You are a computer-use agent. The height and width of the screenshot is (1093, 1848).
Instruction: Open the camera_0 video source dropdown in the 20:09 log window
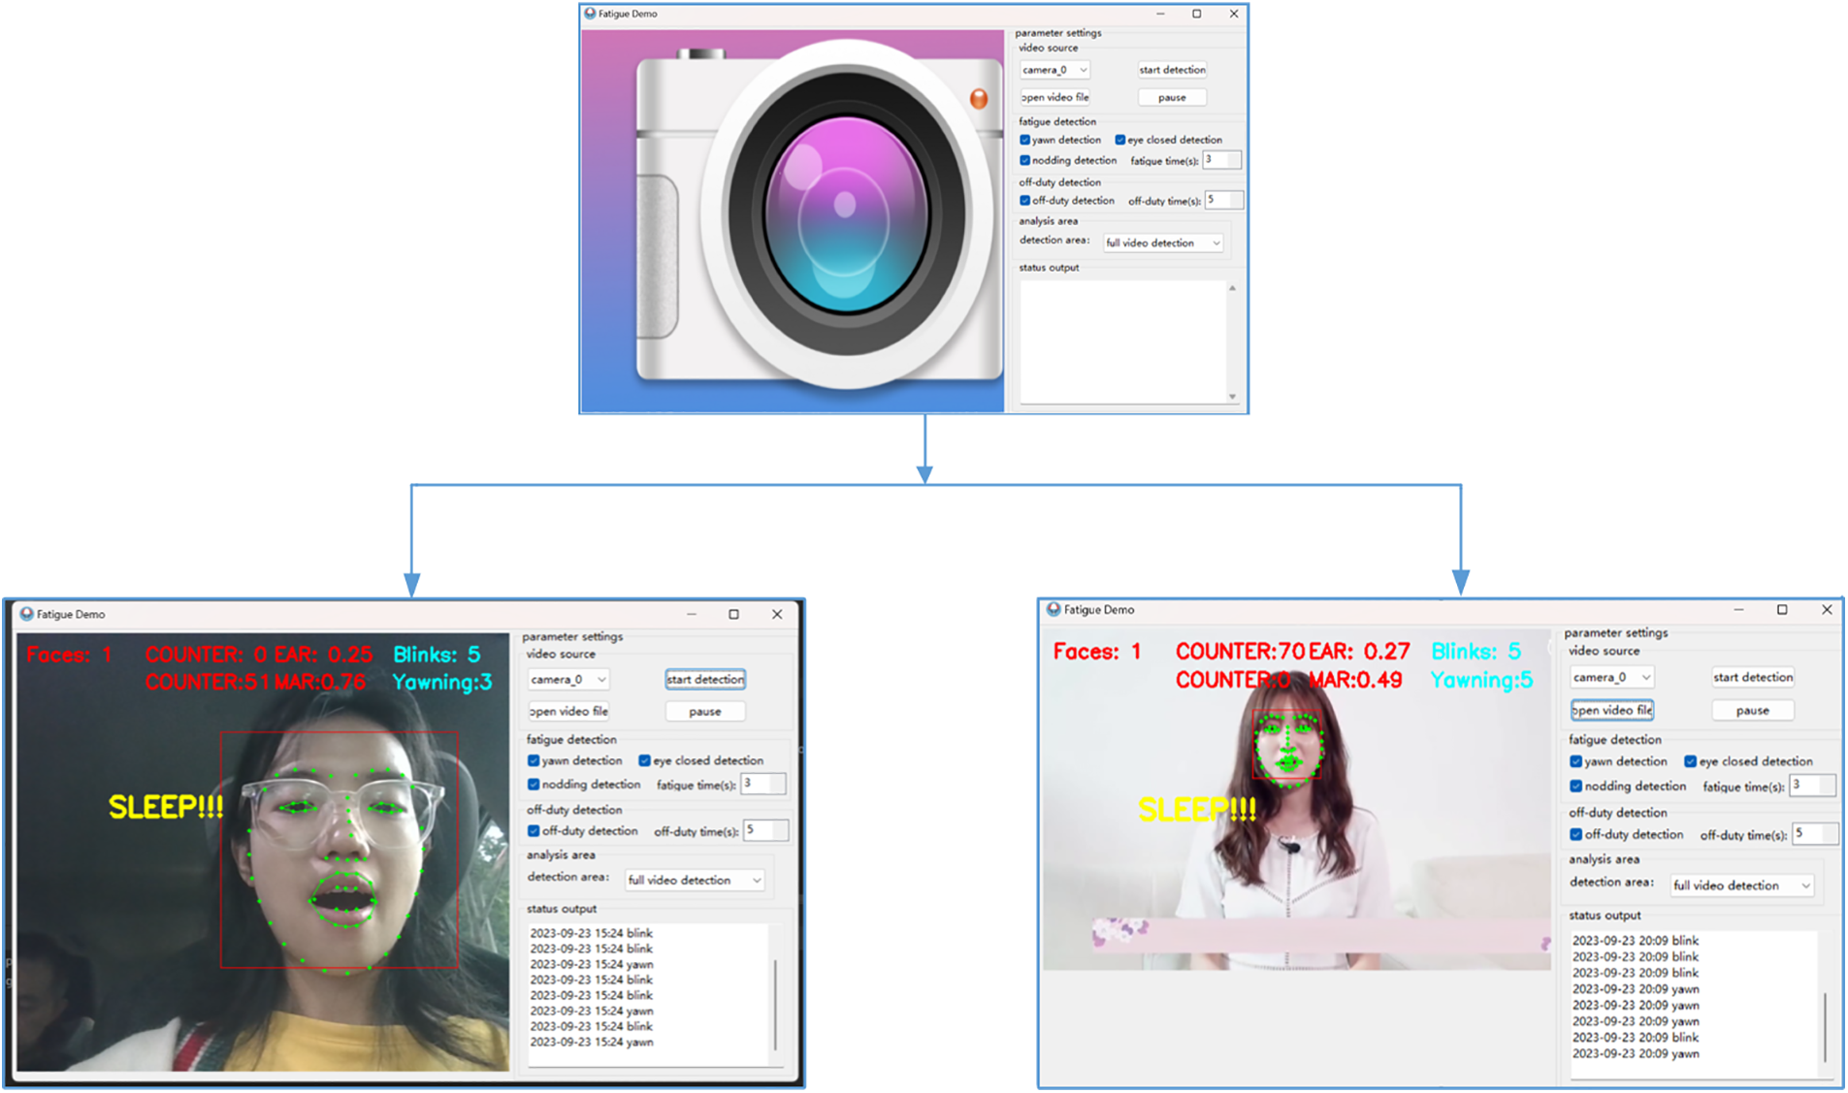click(x=1611, y=677)
